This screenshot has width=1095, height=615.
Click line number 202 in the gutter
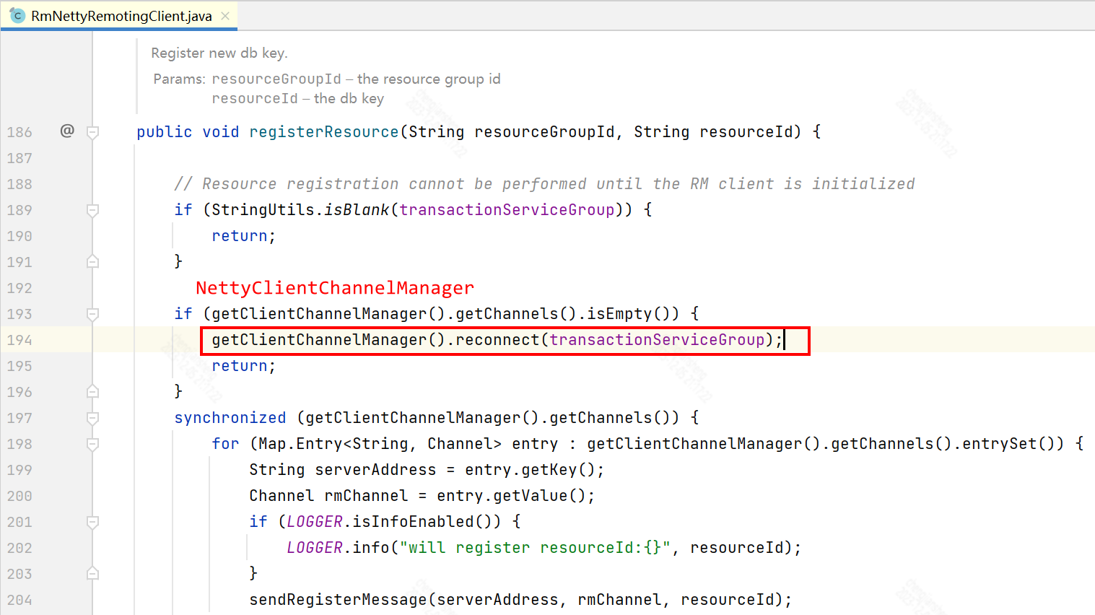19,548
